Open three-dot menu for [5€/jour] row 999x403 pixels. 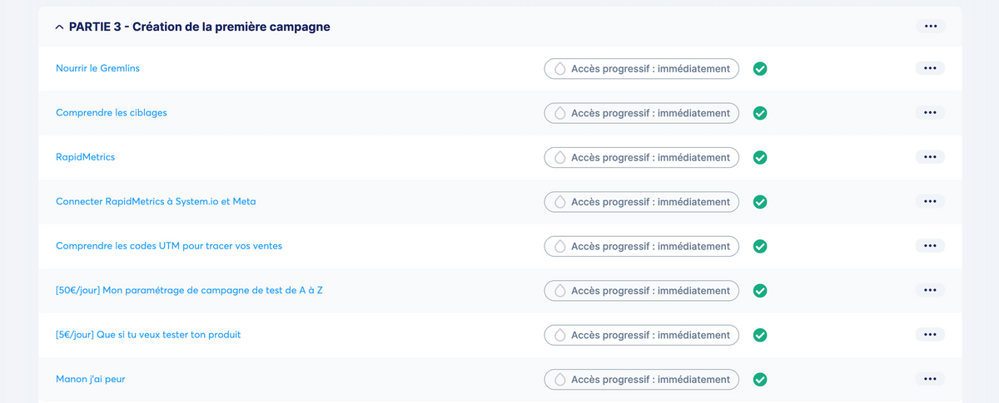pyautogui.click(x=930, y=335)
